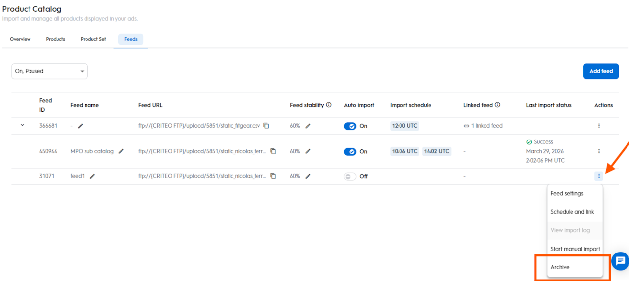Enable auto import for feed1

click(x=350, y=176)
